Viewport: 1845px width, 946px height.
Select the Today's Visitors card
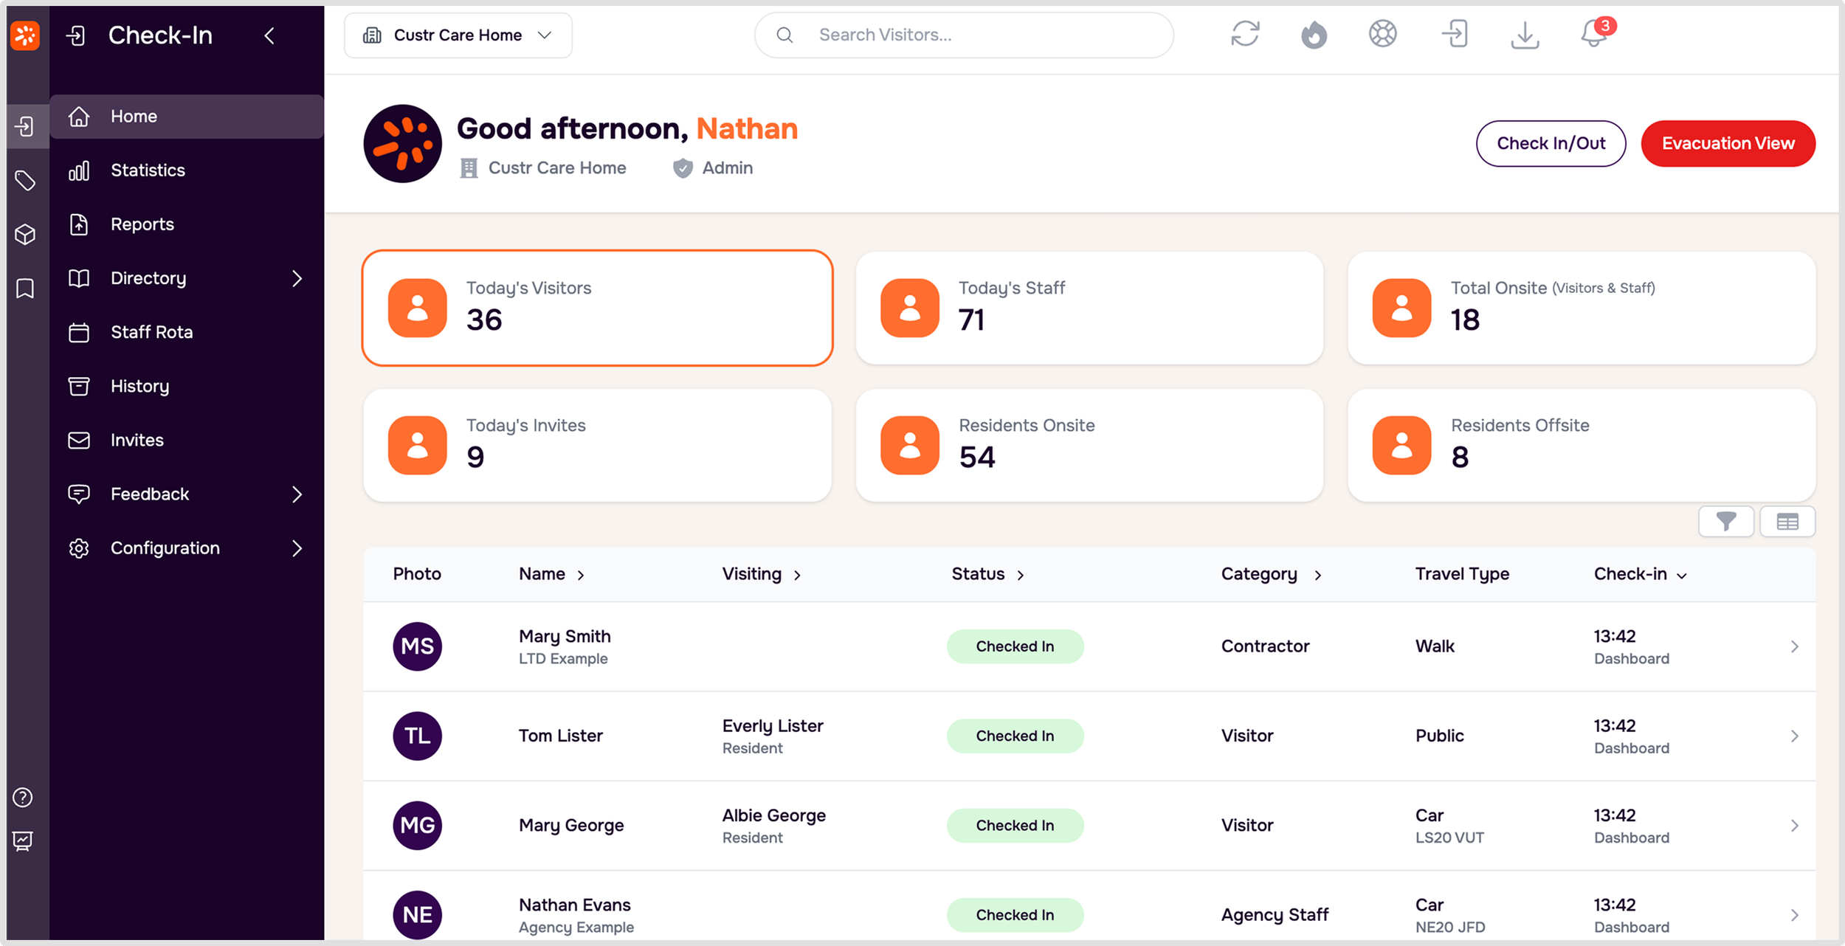597,308
